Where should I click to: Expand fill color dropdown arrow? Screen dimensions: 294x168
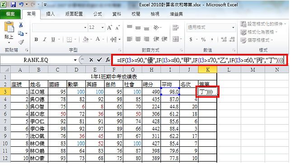pyautogui.click(x=91, y=39)
